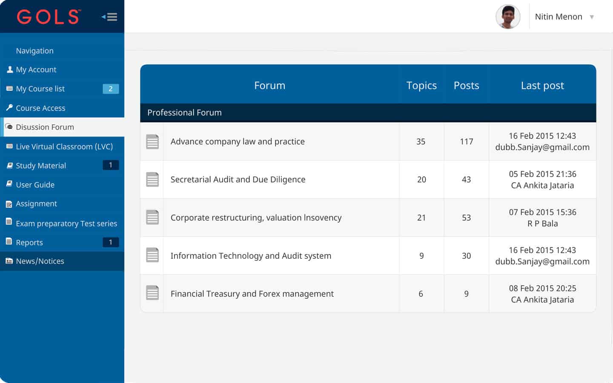This screenshot has width=613, height=383.
Task: Click the Last post column header
Action: click(542, 86)
